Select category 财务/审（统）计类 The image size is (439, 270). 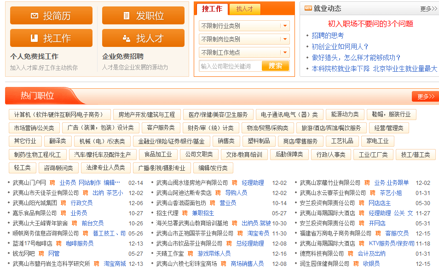(211, 128)
